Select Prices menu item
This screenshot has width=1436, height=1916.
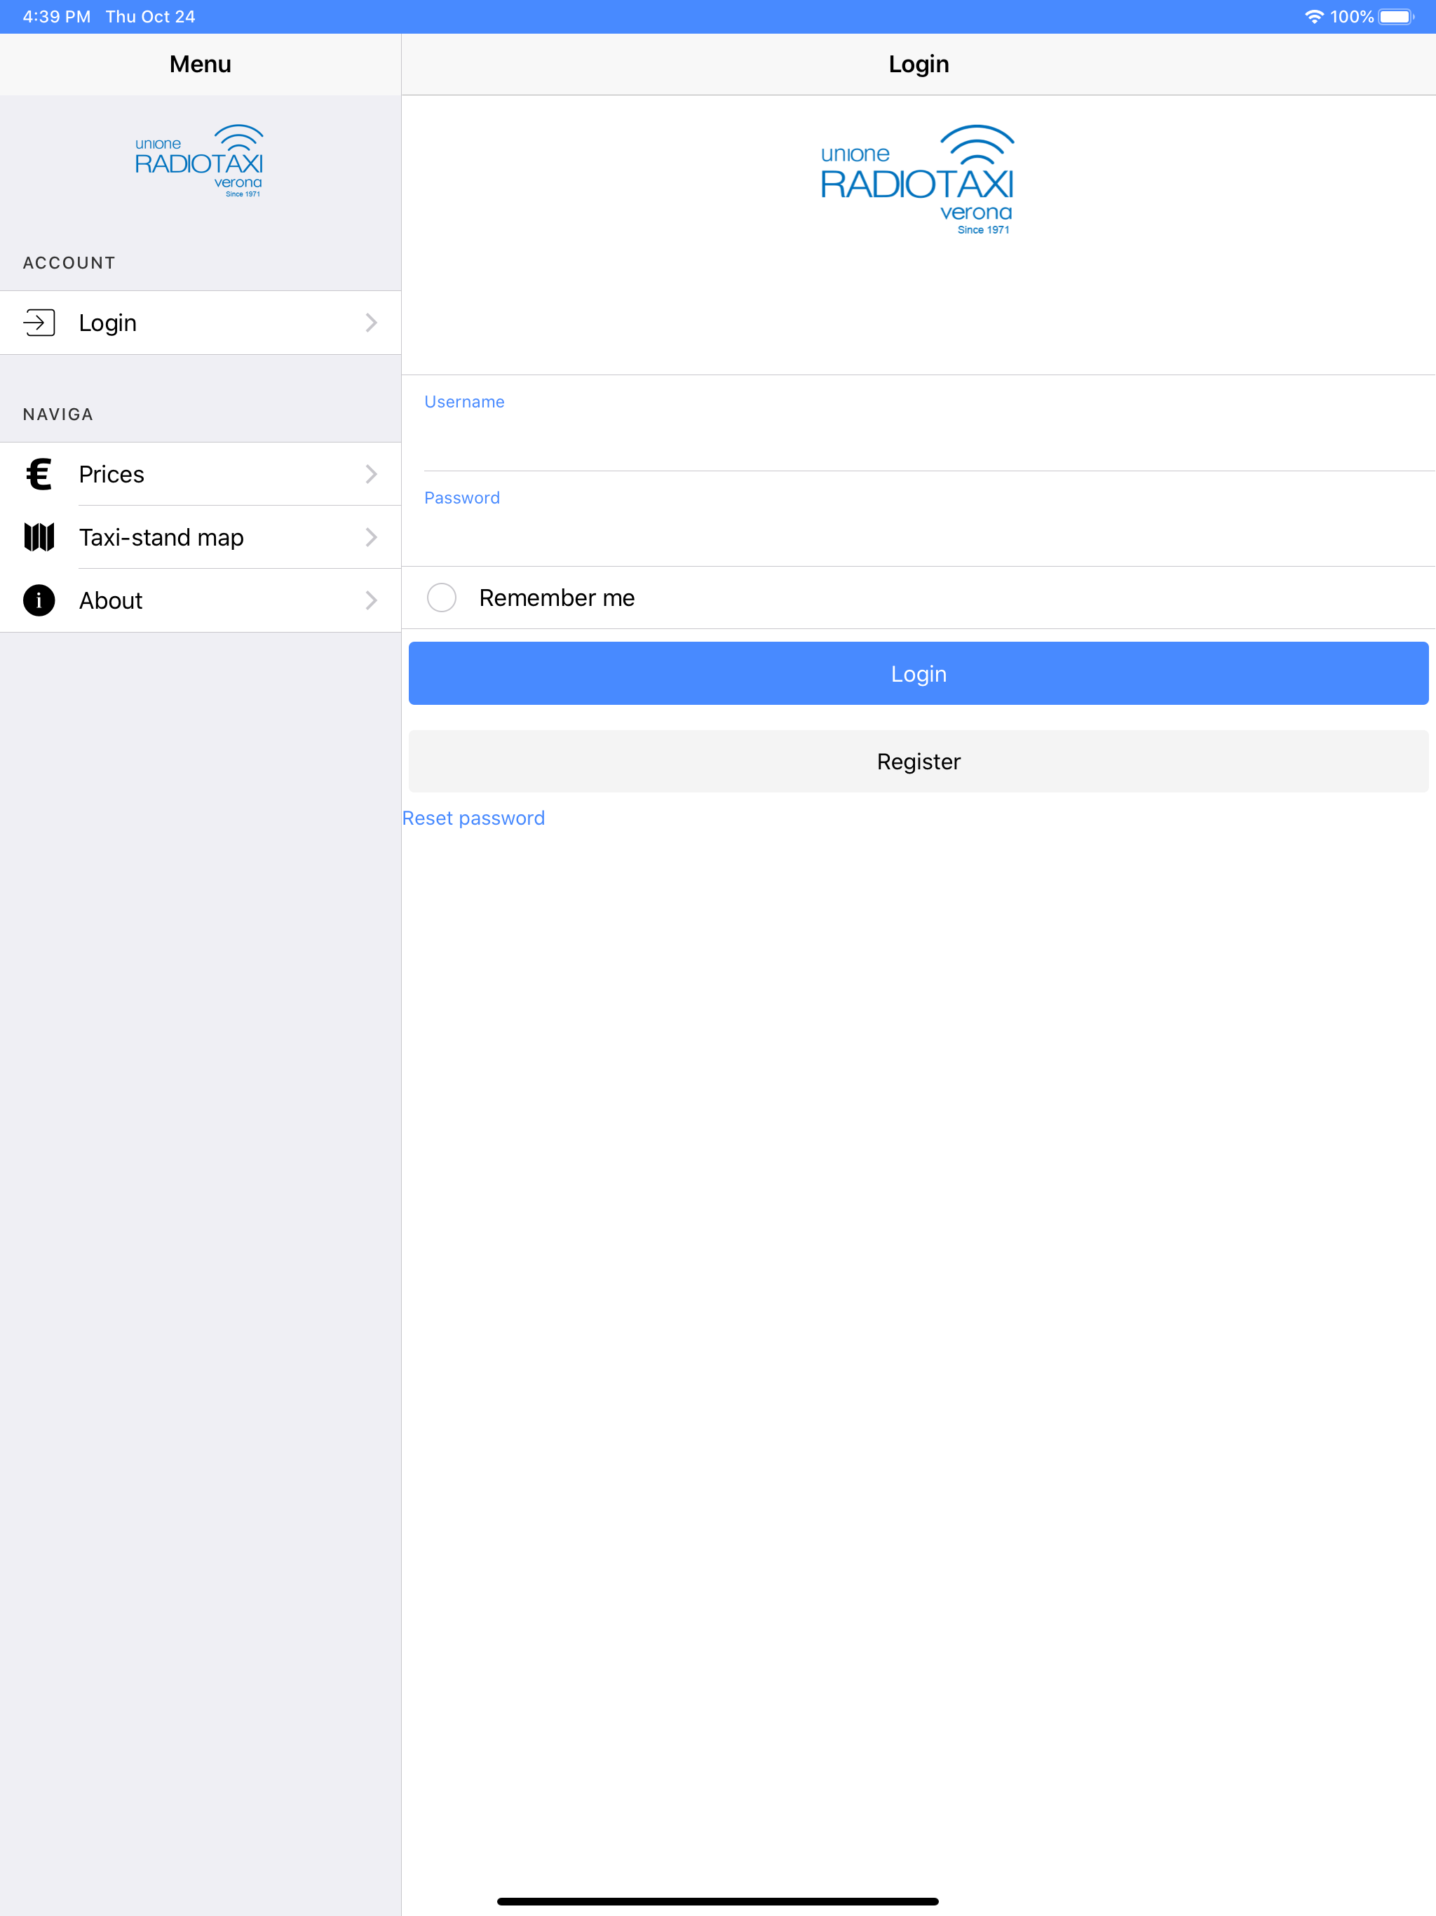[x=200, y=474]
